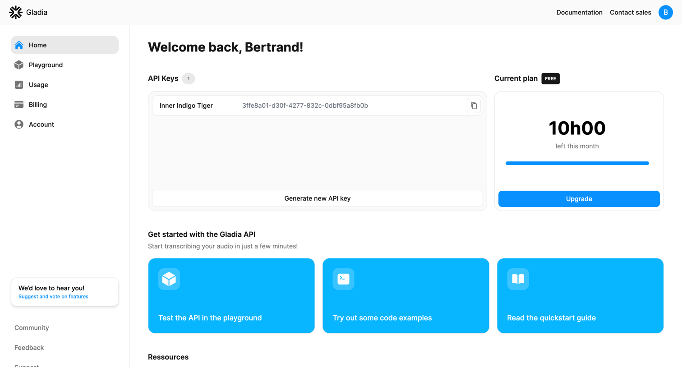Click the Get started with the Gladia API heading
The image size is (682, 367).
point(202,234)
